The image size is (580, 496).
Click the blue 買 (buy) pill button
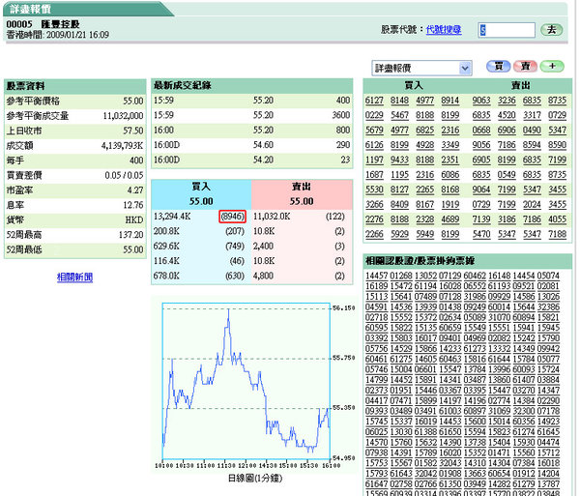click(498, 67)
